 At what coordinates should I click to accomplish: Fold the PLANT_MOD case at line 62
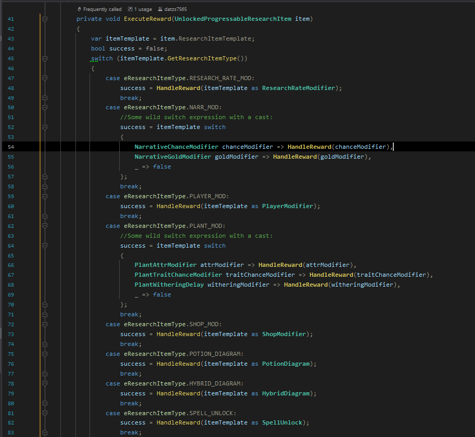[x=45, y=226]
